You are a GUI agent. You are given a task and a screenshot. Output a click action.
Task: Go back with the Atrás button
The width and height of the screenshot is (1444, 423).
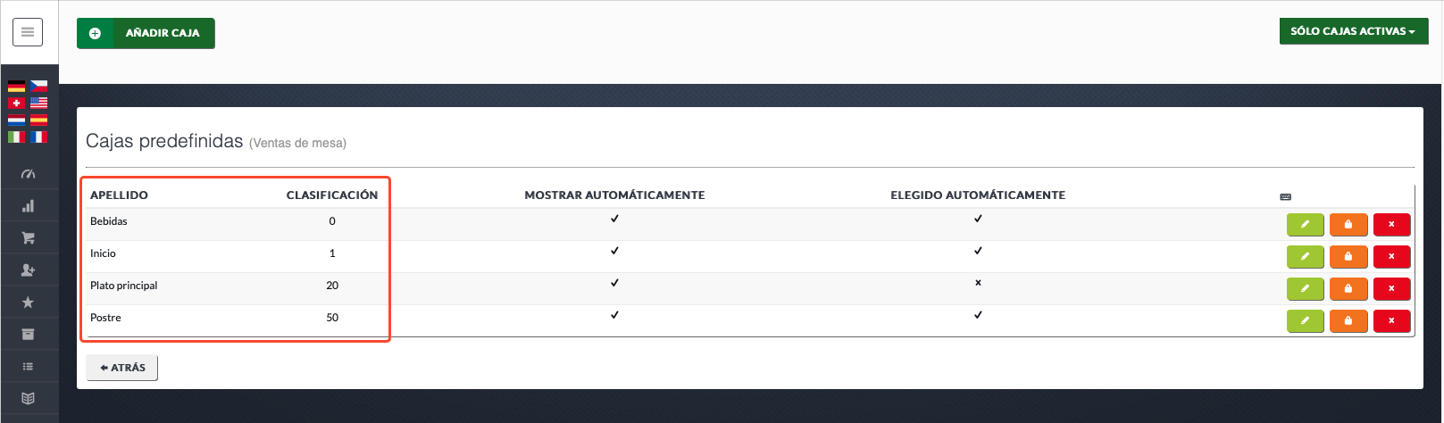point(122,368)
